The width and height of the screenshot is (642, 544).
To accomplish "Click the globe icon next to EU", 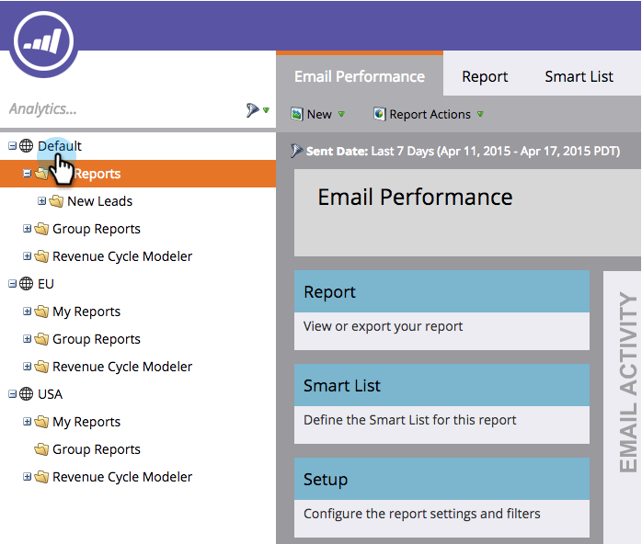I will 26,283.
